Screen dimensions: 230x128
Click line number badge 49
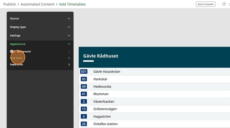coord(84,87)
